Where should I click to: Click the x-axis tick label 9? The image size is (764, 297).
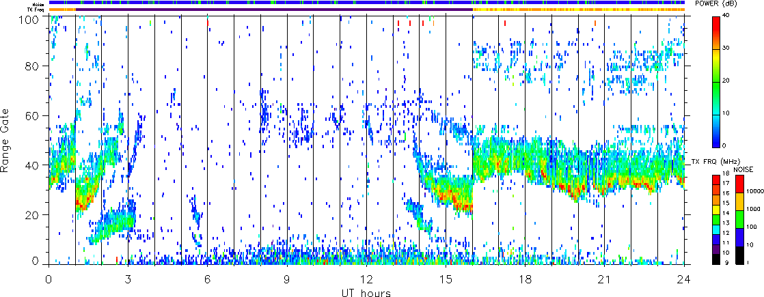pos(287,279)
